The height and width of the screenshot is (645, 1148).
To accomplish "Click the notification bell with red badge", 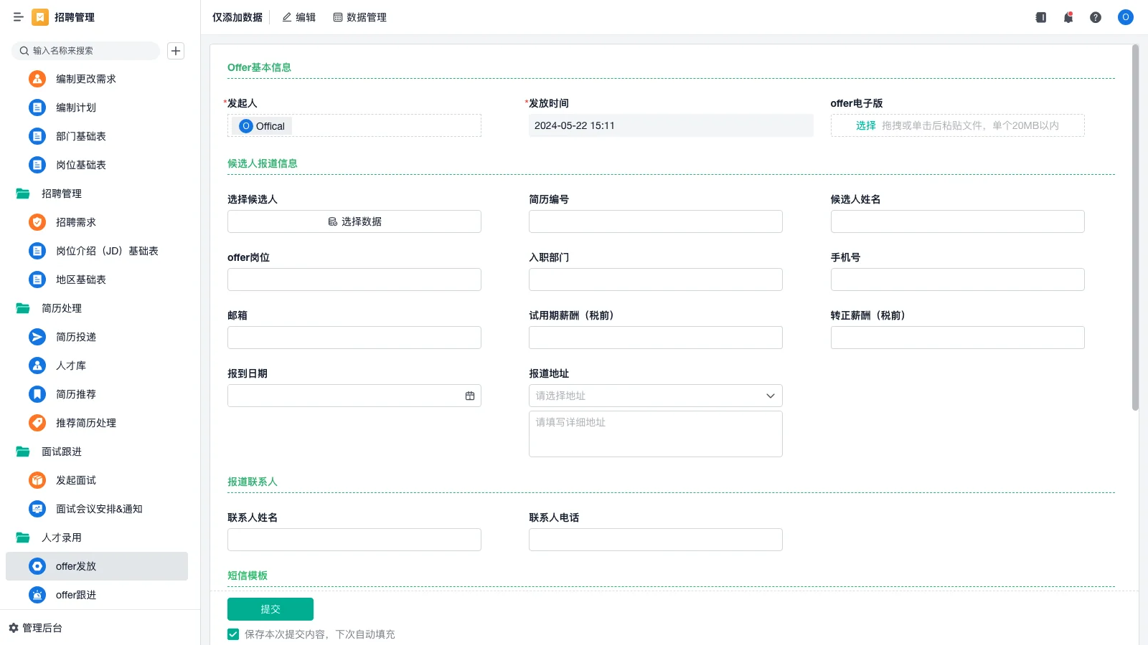I will click(1068, 17).
